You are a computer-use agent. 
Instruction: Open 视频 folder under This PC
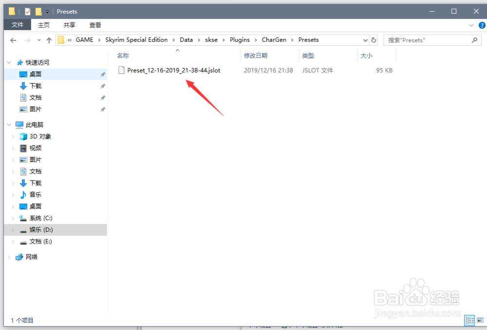click(x=36, y=148)
